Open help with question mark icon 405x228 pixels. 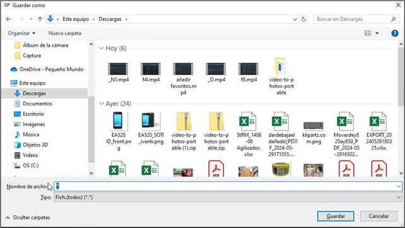pos(395,33)
